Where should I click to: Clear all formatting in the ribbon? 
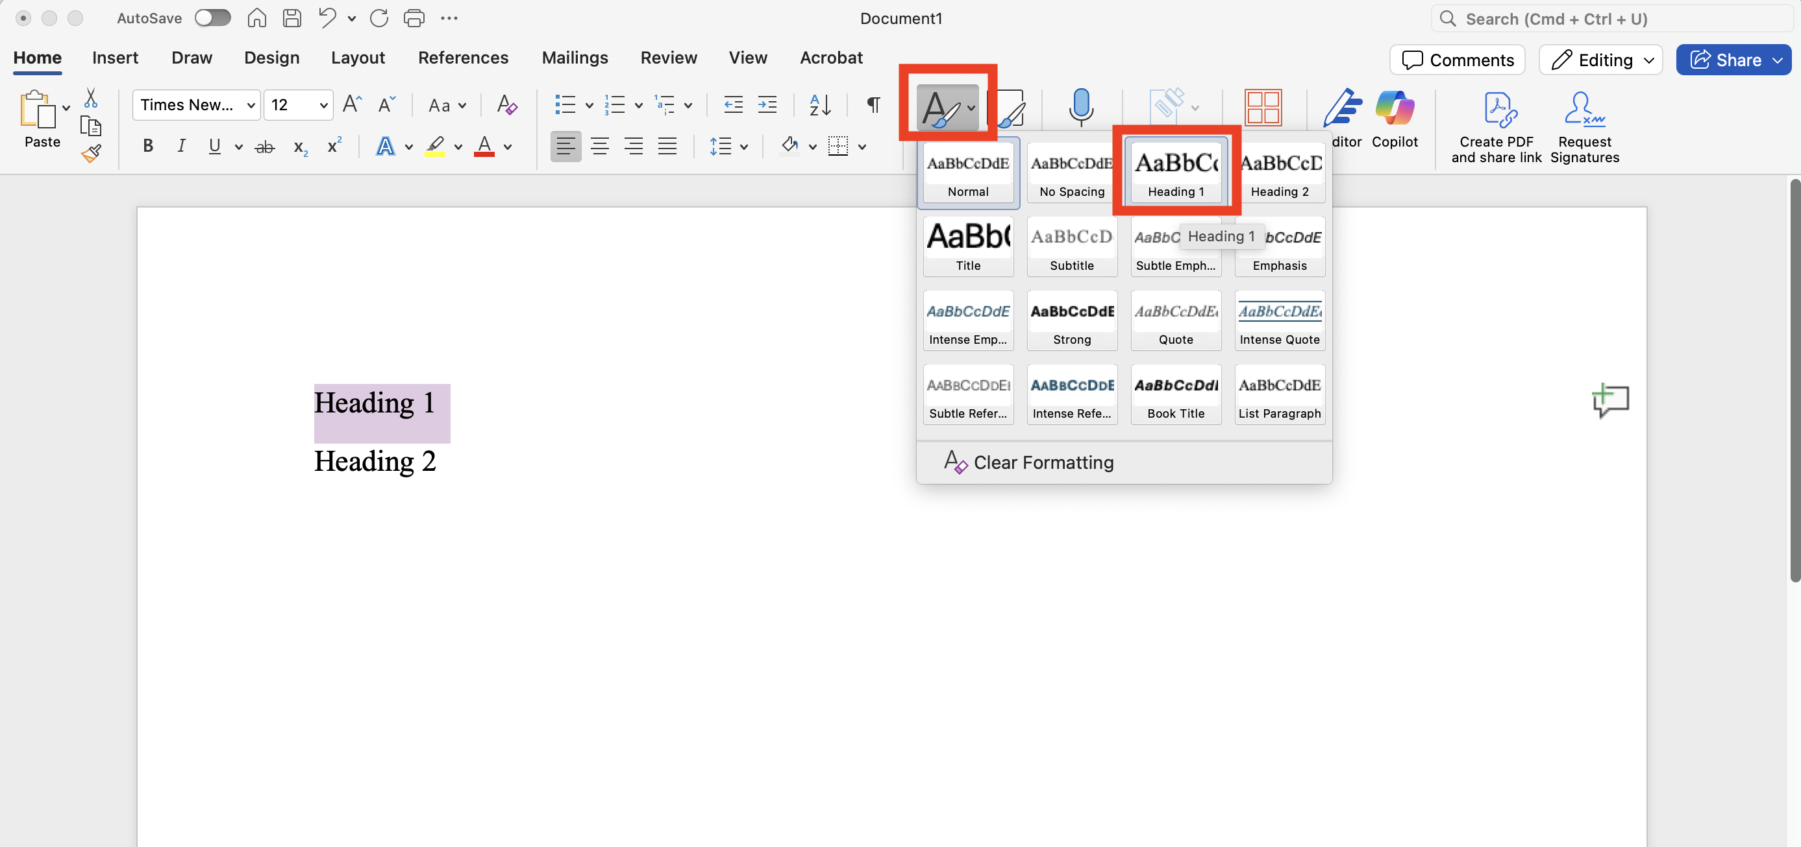(507, 105)
